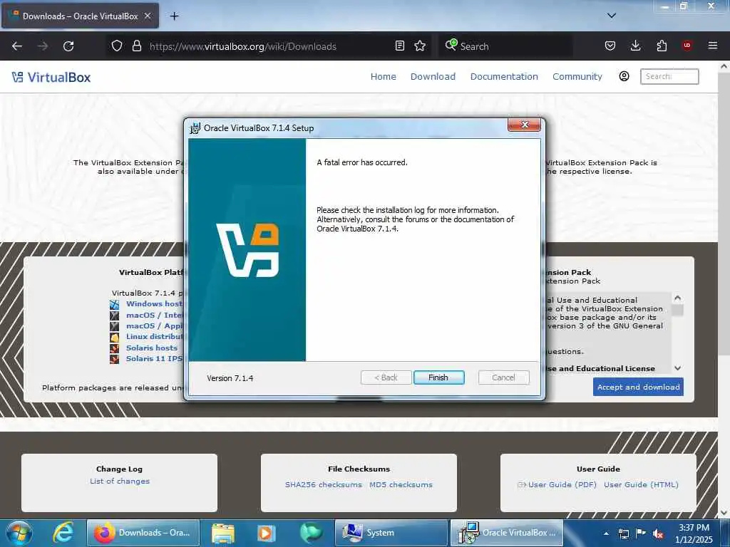Open the macOS / Intel hosts link

coord(154,315)
